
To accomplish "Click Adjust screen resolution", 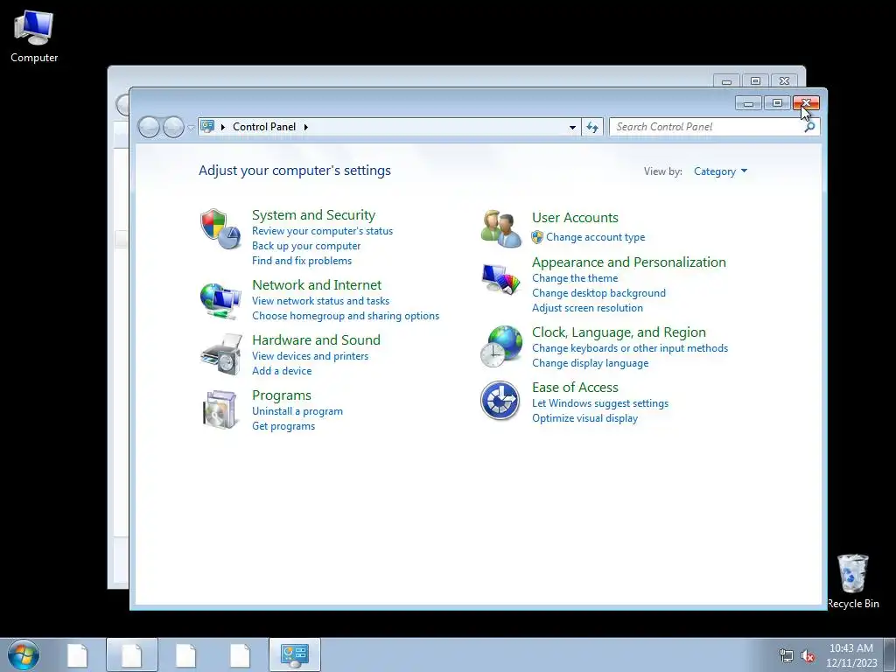I will 587,308.
